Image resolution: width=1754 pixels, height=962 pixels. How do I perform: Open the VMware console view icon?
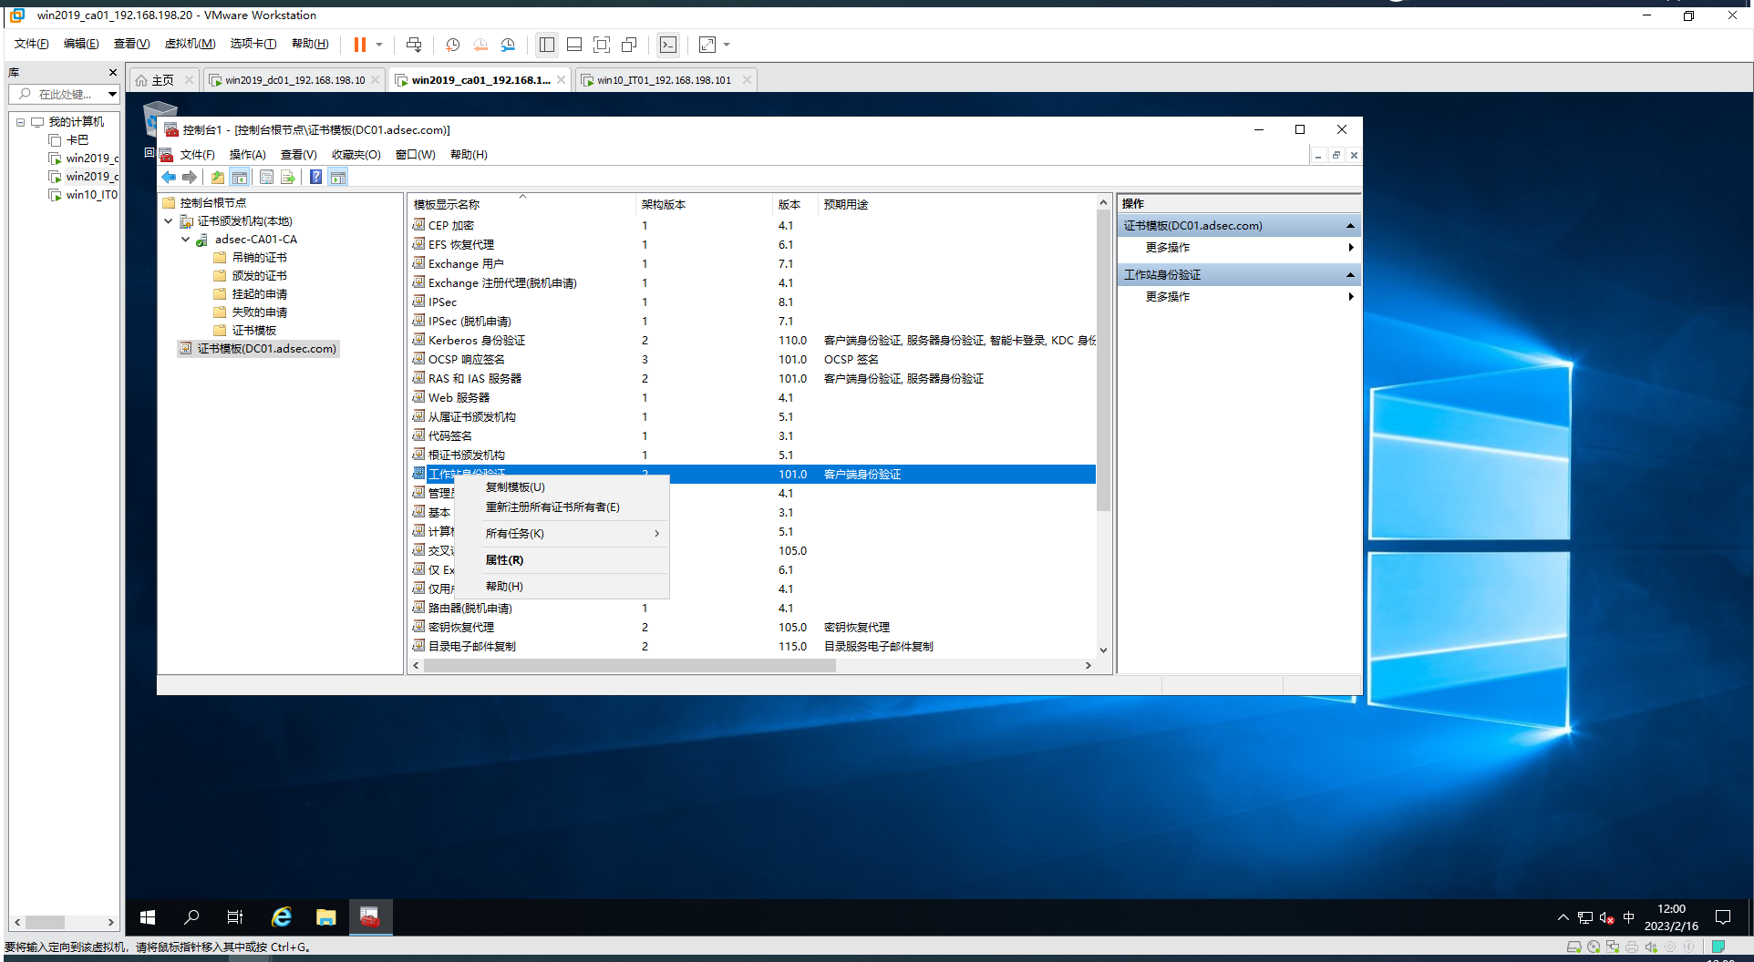[x=668, y=45]
